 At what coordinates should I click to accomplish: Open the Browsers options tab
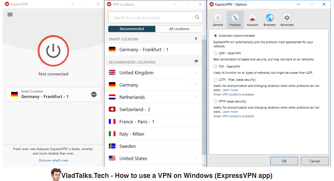[x=270, y=20]
